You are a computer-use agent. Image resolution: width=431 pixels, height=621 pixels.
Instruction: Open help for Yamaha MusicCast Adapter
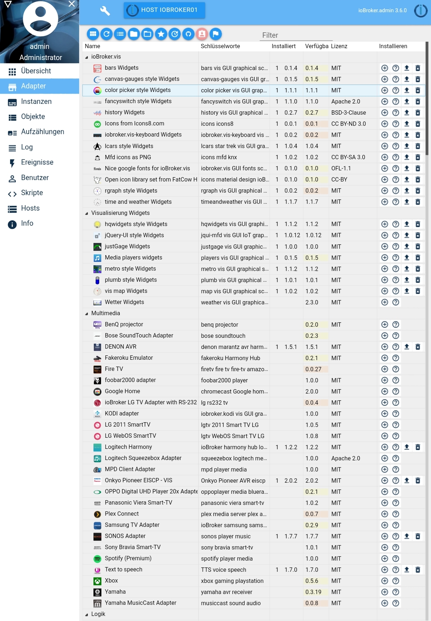pos(396,603)
